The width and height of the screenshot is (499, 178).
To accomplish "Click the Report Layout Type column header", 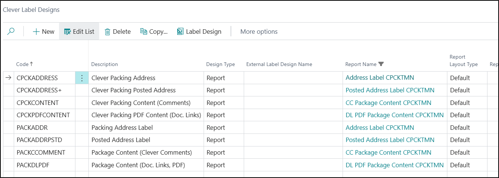I will (463, 60).
